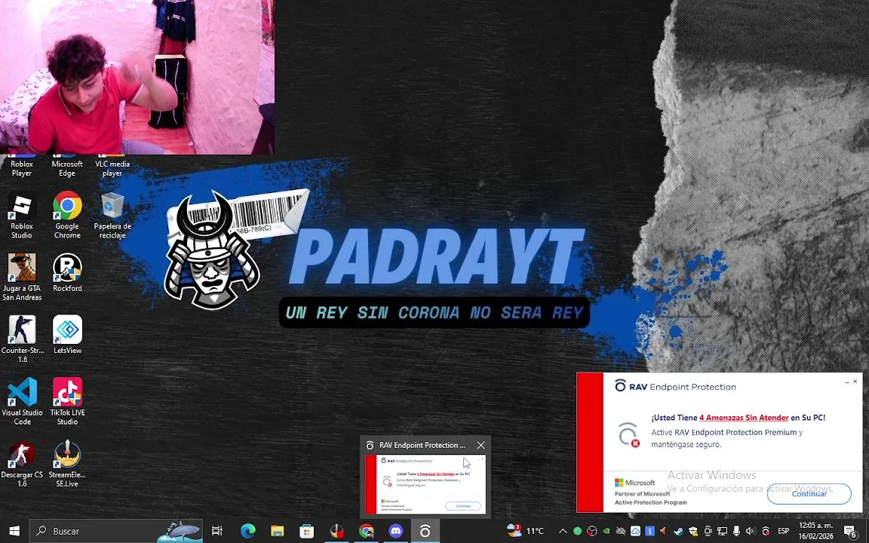Open NVIDIA tray icon
Viewport: 869px width, 543px height.
[606, 531]
